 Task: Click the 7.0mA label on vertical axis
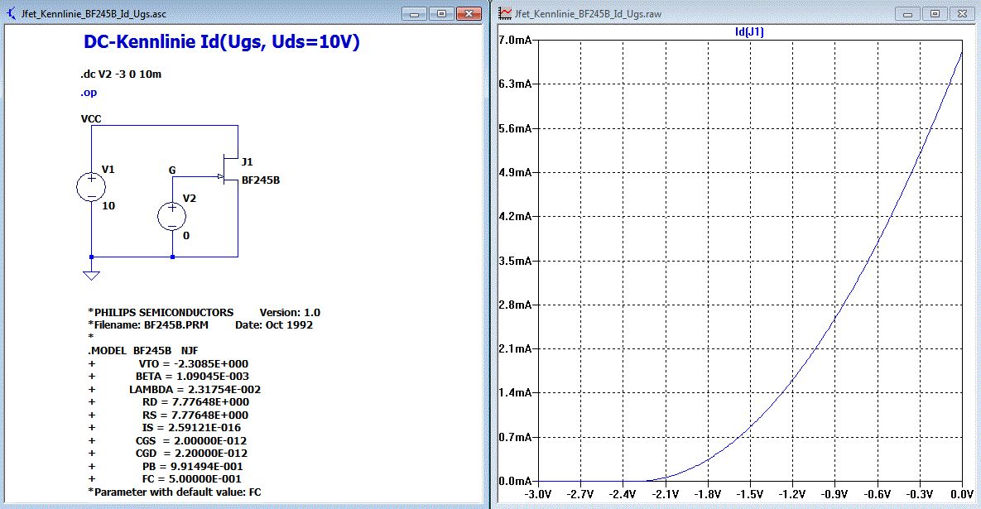coord(517,41)
